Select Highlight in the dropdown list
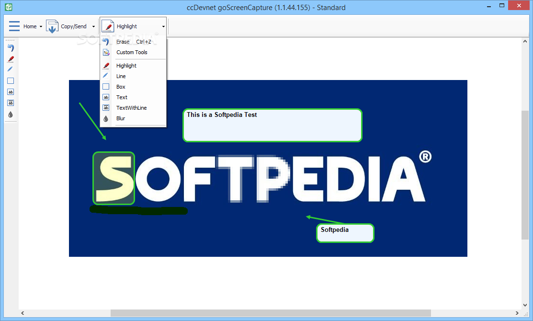Image resolution: width=533 pixels, height=321 pixels. [x=133, y=65]
